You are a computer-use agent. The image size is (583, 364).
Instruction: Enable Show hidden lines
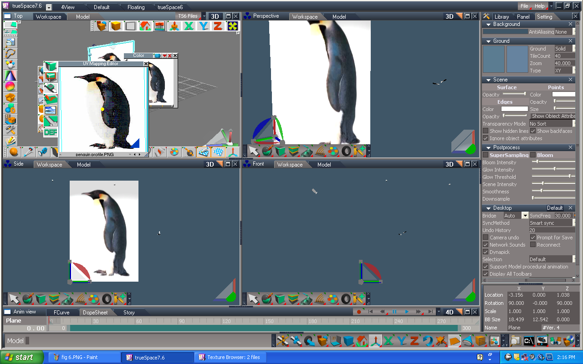(x=486, y=131)
